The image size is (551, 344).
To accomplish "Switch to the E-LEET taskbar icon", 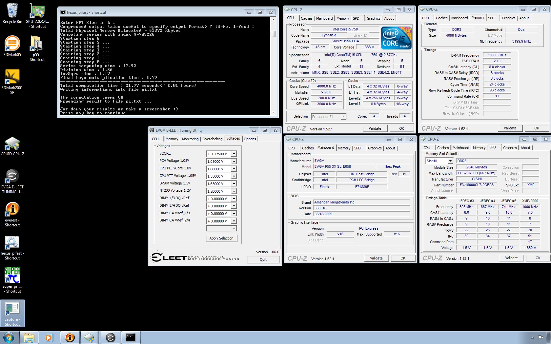I will pyautogui.click(x=111, y=337).
